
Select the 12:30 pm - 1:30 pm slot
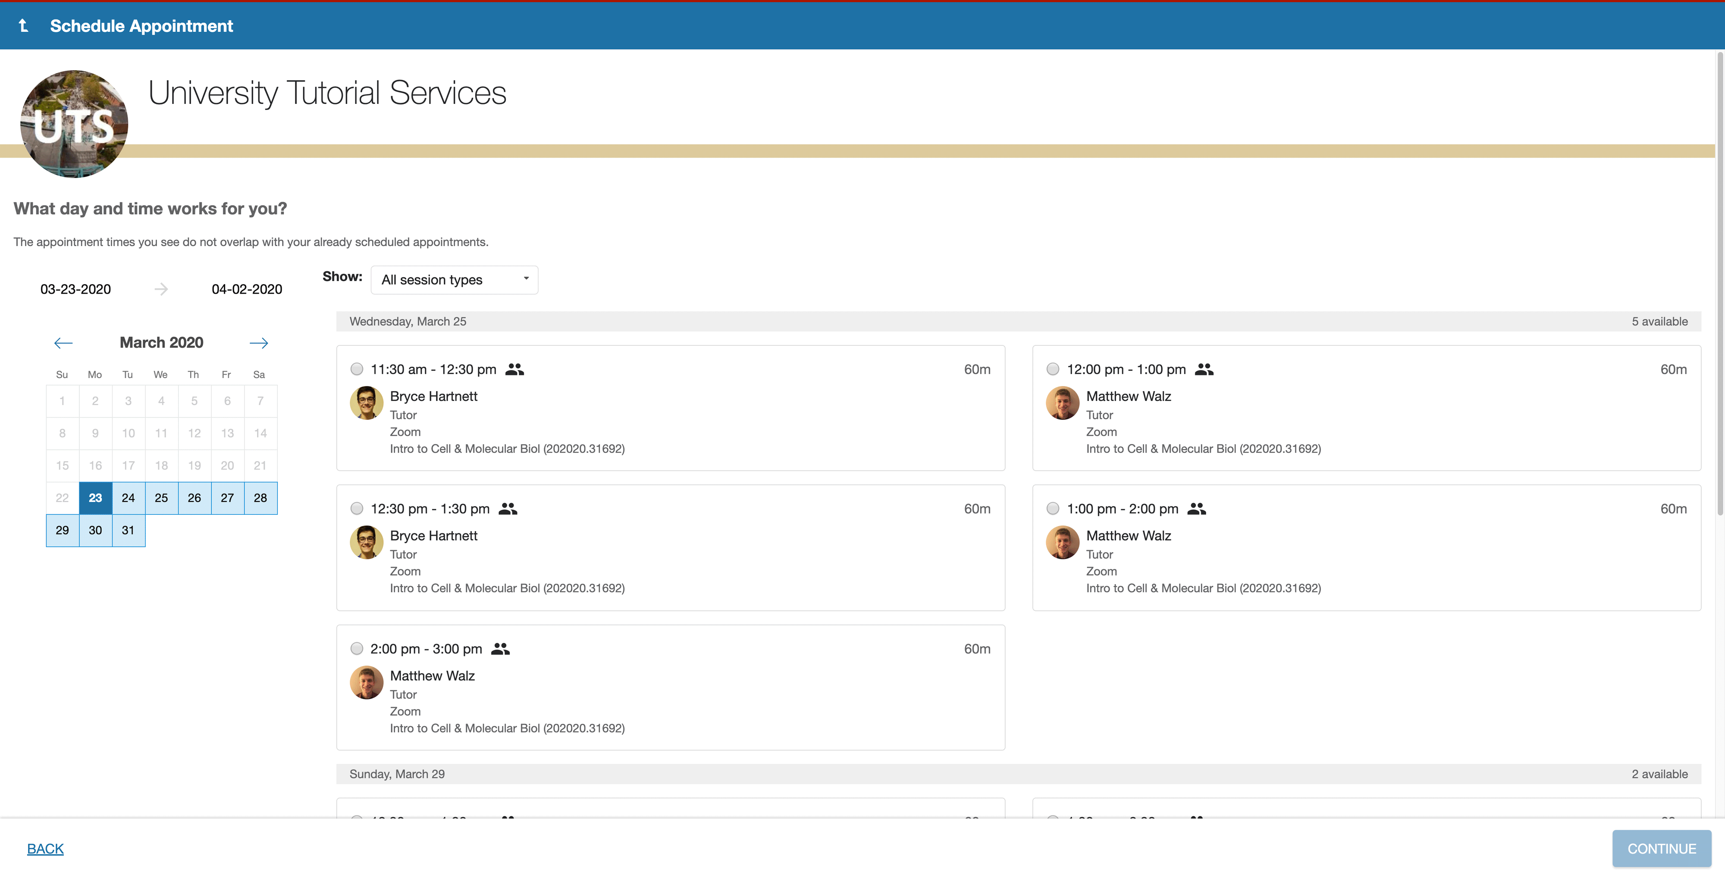[357, 508]
